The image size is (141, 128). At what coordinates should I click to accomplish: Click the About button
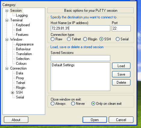tap(16, 120)
